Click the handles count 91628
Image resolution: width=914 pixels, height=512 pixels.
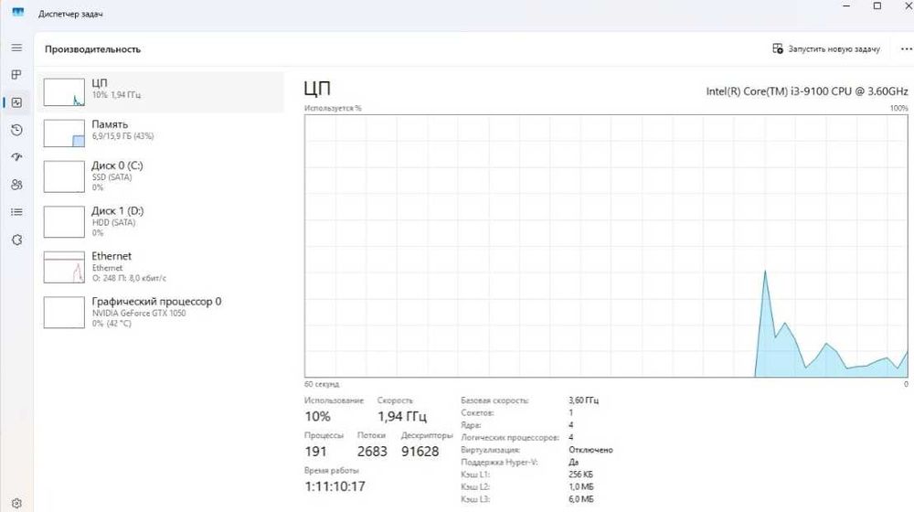(420, 452)
